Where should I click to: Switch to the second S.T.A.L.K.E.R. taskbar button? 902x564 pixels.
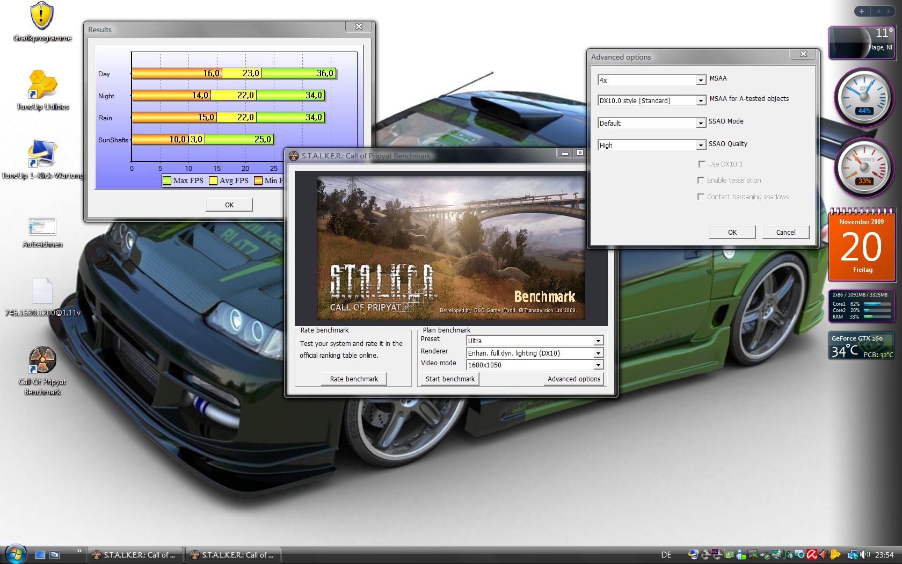coord(233,555)
